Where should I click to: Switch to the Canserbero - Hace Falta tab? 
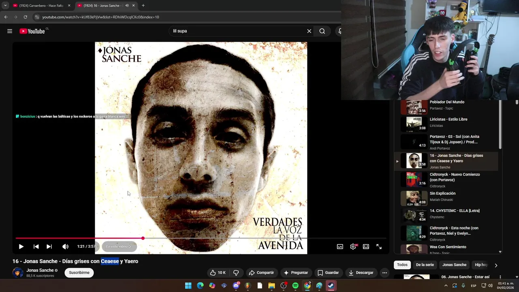41,6
